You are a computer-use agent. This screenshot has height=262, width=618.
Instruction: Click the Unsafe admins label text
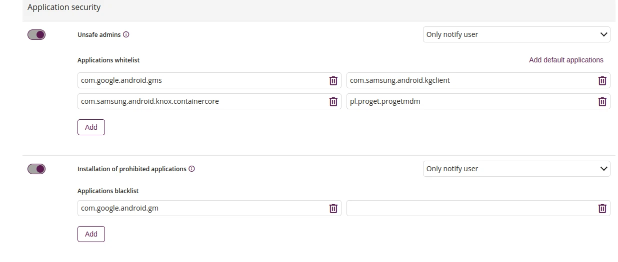[x=99, y=34]
